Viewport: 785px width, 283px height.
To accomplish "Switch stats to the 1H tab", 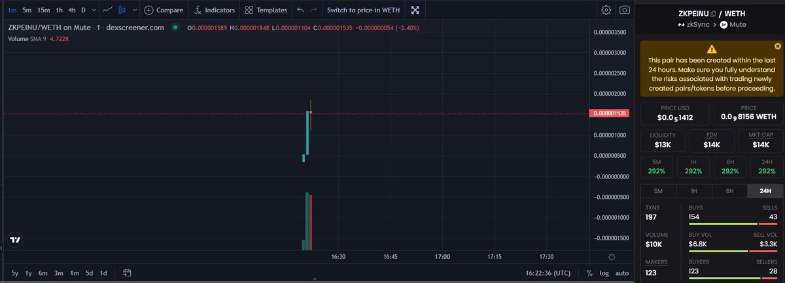I will tap(693, 191).
